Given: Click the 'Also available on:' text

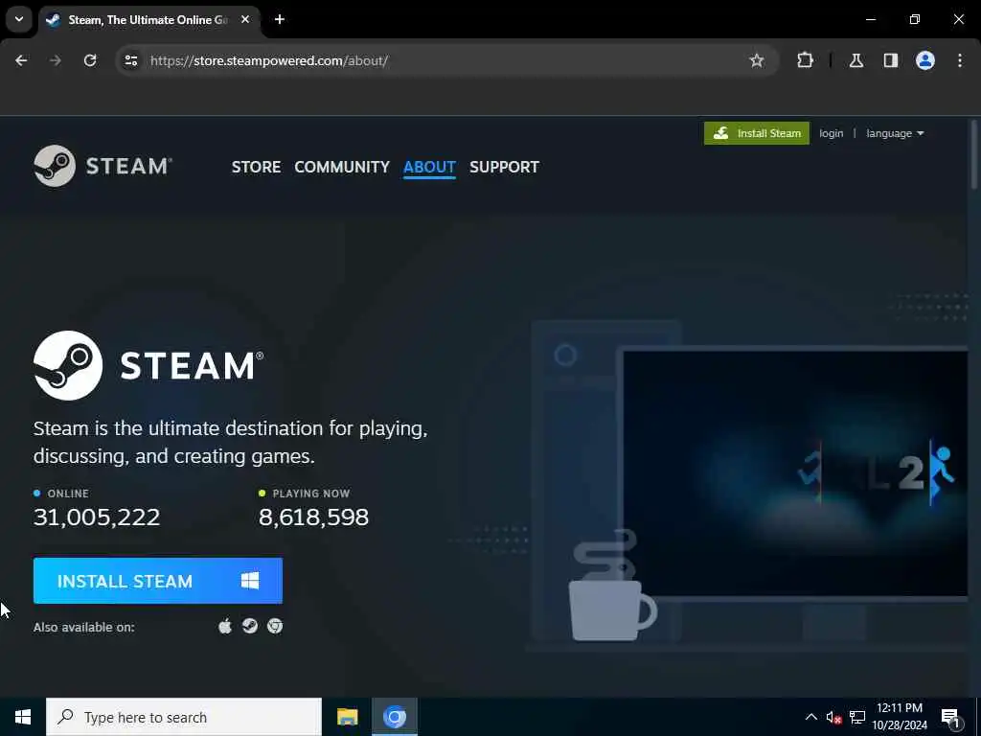Looking at the screenshot, I should 84,627.
